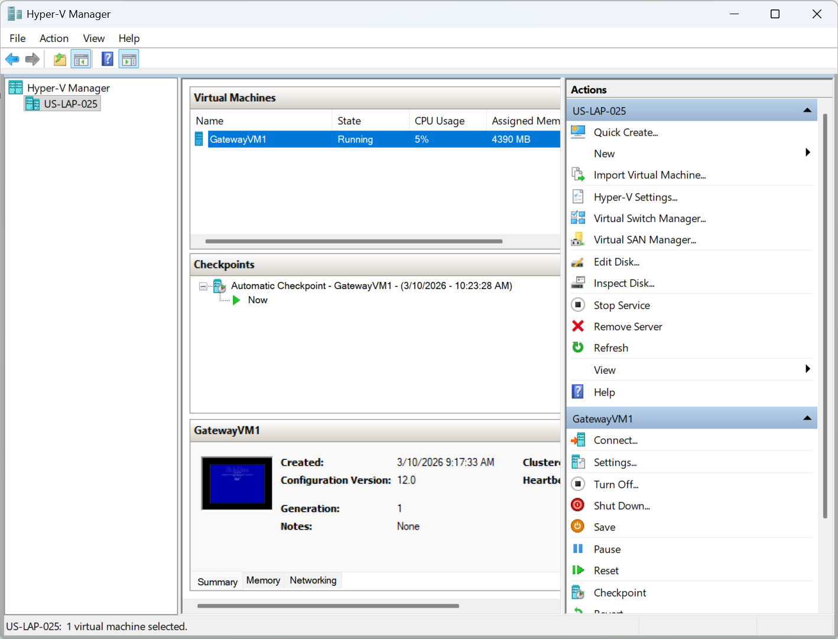838x639 pixels.
Task: Click the red X Remove Server icon
Action: [578, 326]
